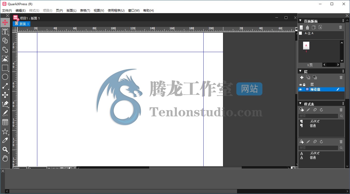Toggle the lock icon in layers header row
Image resolution: width=350 pixels, height=194 pixels.
[x=304, y=84]
